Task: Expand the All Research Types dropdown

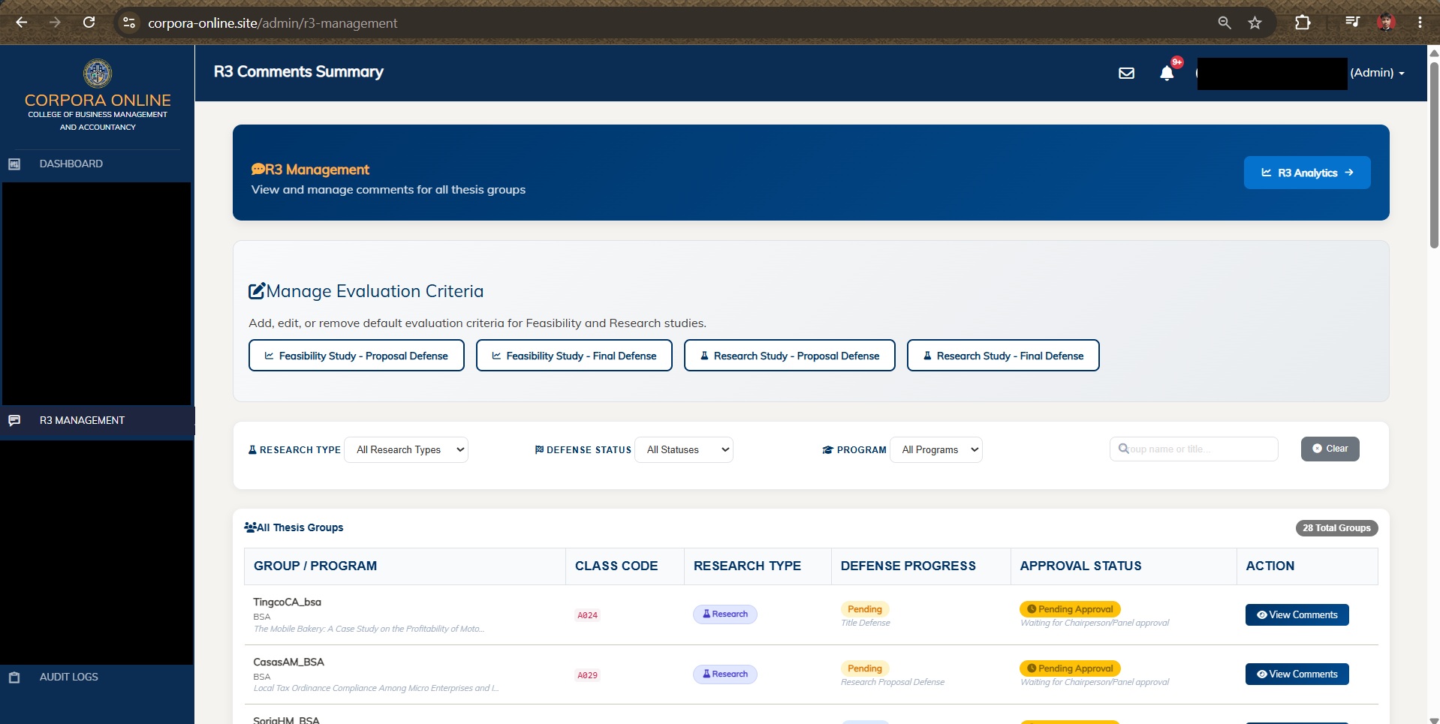Action: point(406,449)
